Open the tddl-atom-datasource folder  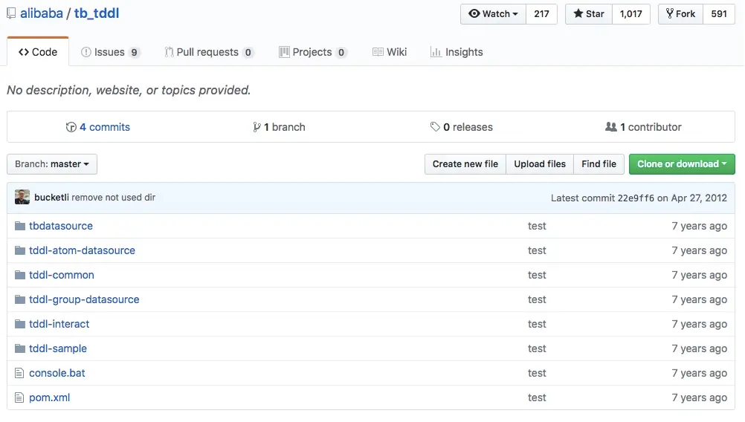83,250
